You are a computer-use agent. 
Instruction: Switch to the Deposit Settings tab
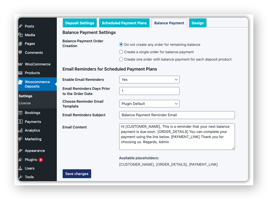[80, 23]
